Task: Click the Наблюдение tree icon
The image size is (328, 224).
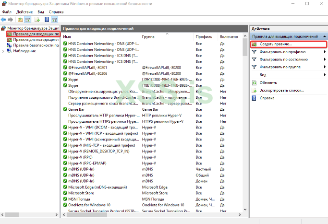Action: pos(9,51)
